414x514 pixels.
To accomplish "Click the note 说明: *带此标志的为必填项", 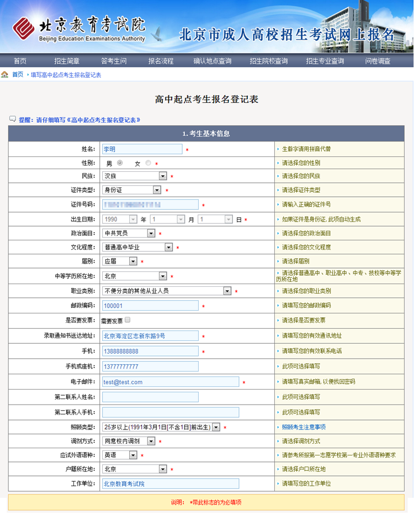I will (x=206, y=502).
